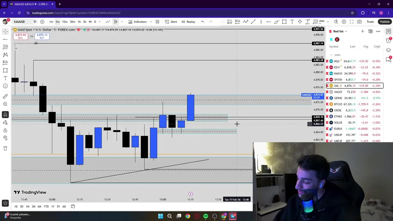This screenshot has height=221, width=393.
Task: Select the line chart style icon
Action: (x=108, y=22)
